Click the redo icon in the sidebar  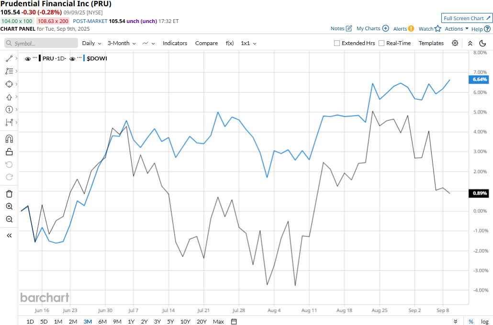coord(9,177)
